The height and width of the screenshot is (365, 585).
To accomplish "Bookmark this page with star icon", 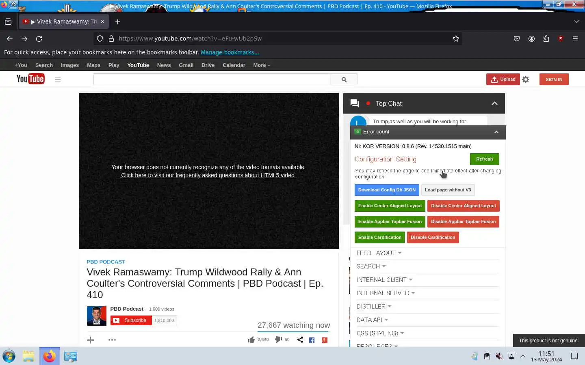I will pos(456,39).
